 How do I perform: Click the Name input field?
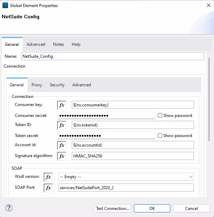(113, 56)
